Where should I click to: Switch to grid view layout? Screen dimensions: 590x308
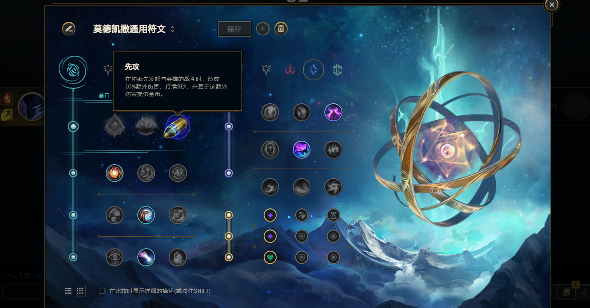click(80, 291)
